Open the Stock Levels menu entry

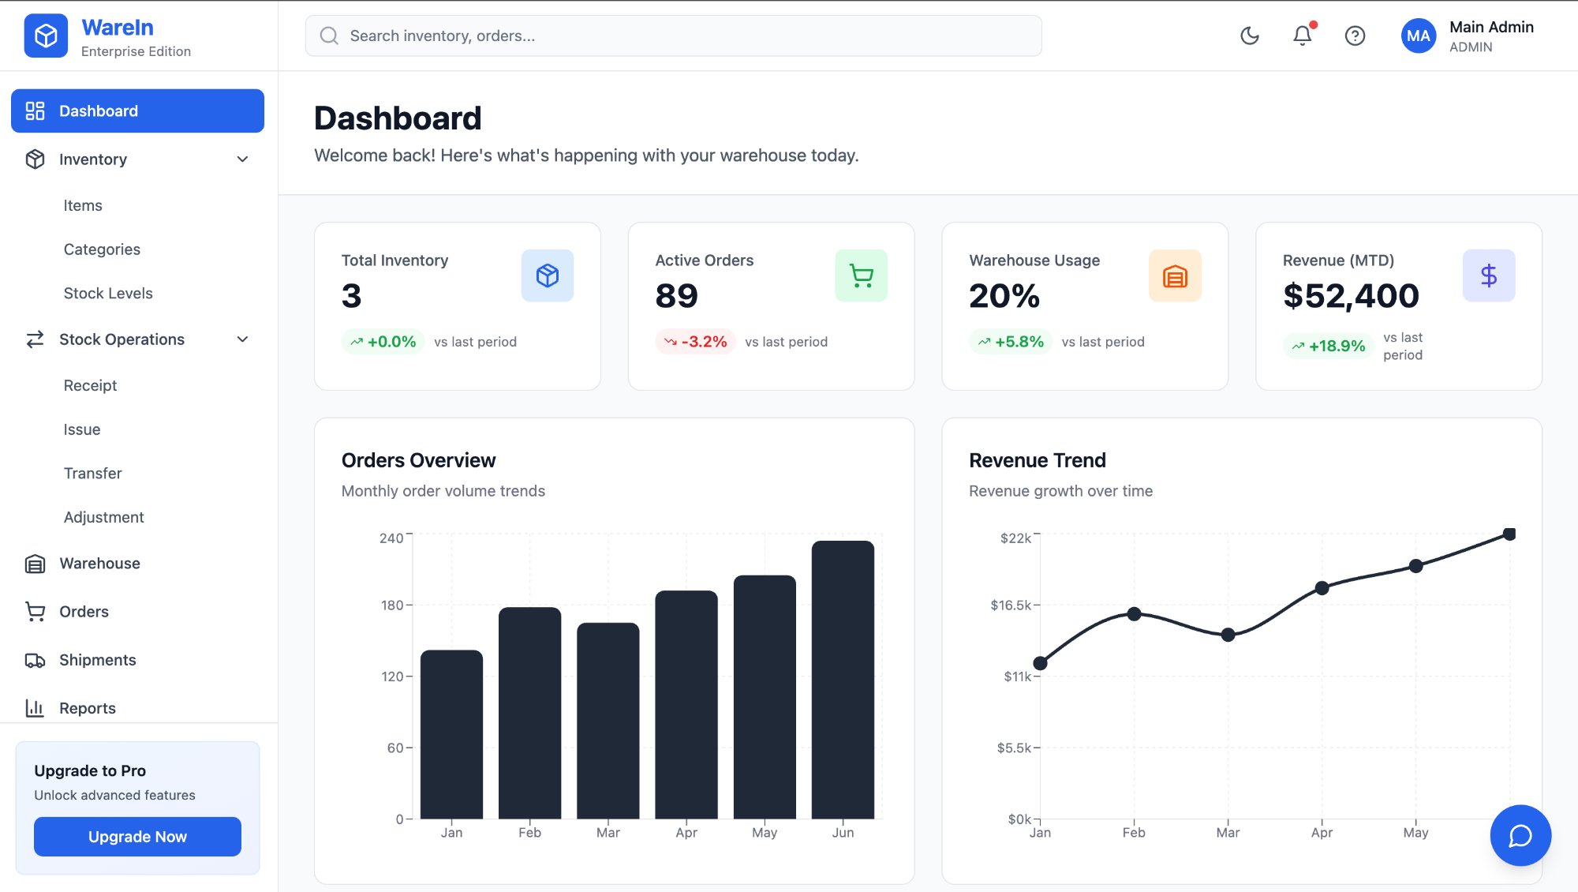pyautogui.click(x=108, y=293)
